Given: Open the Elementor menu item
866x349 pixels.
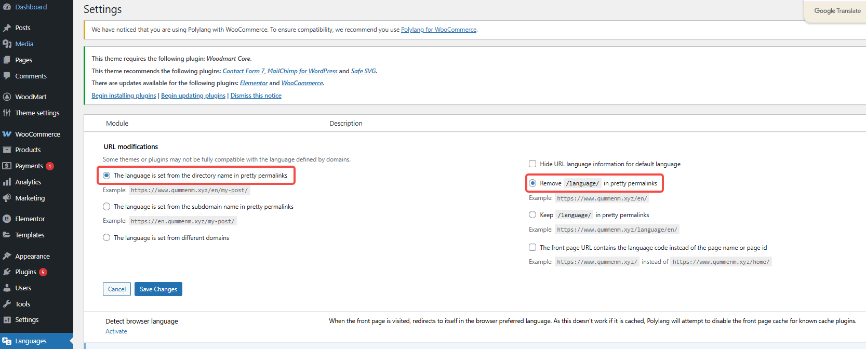Looking at the screenshot, I should (30, 219).
